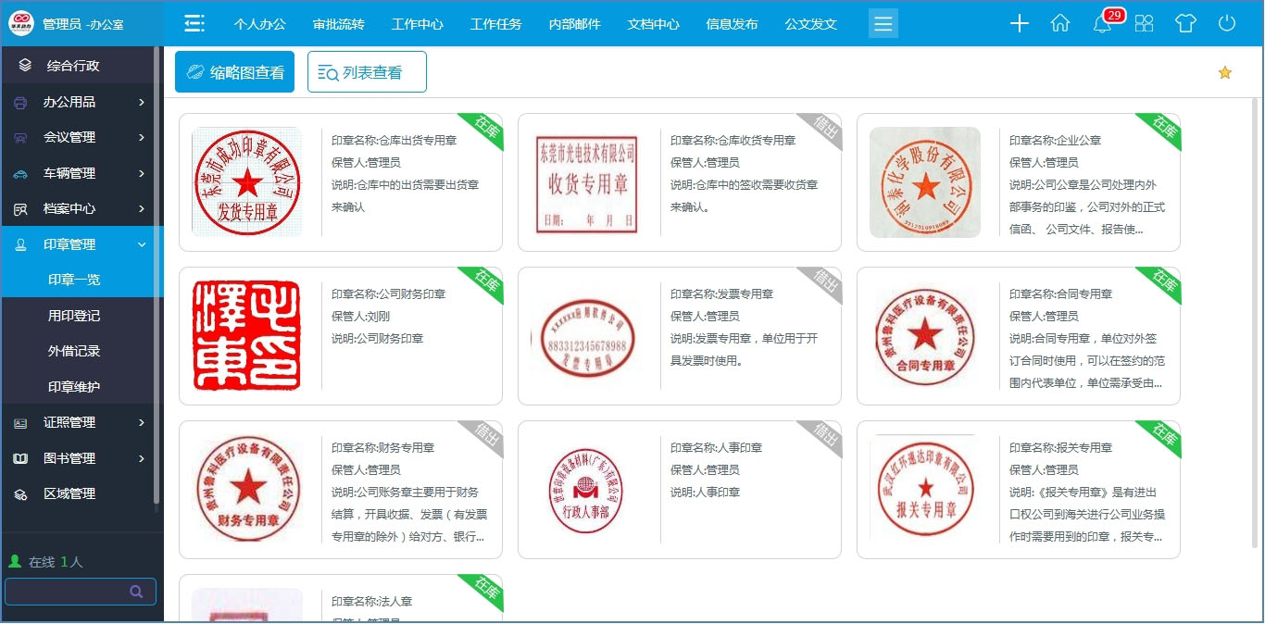Click the menu list icon left of 个人办公
The width and height of the screenshot is (1265, 624).
point(194,23)
